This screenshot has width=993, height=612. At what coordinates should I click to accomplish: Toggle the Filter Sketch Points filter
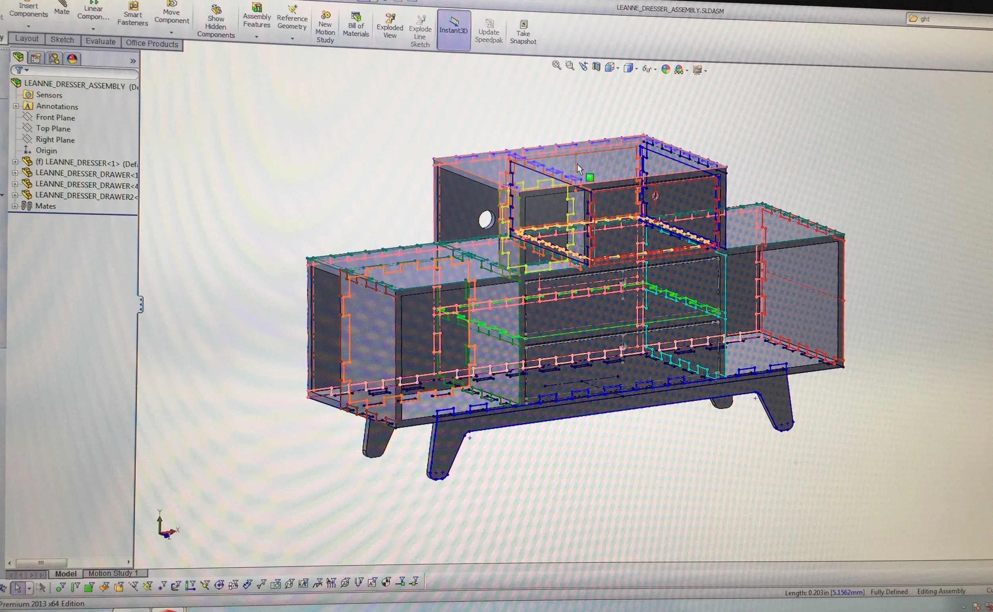click(x=162, y=586)
